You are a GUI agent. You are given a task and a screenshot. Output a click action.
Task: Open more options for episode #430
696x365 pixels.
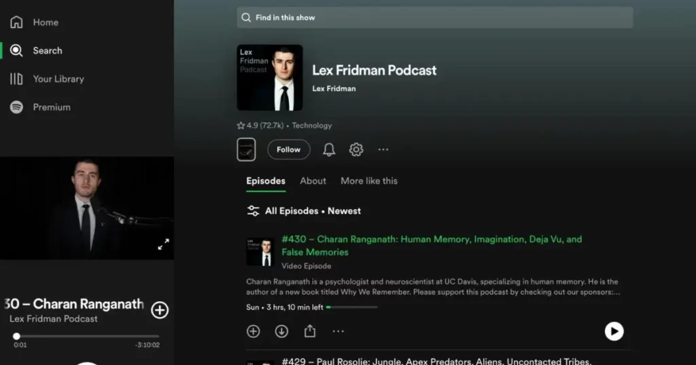tap(338, 331)
